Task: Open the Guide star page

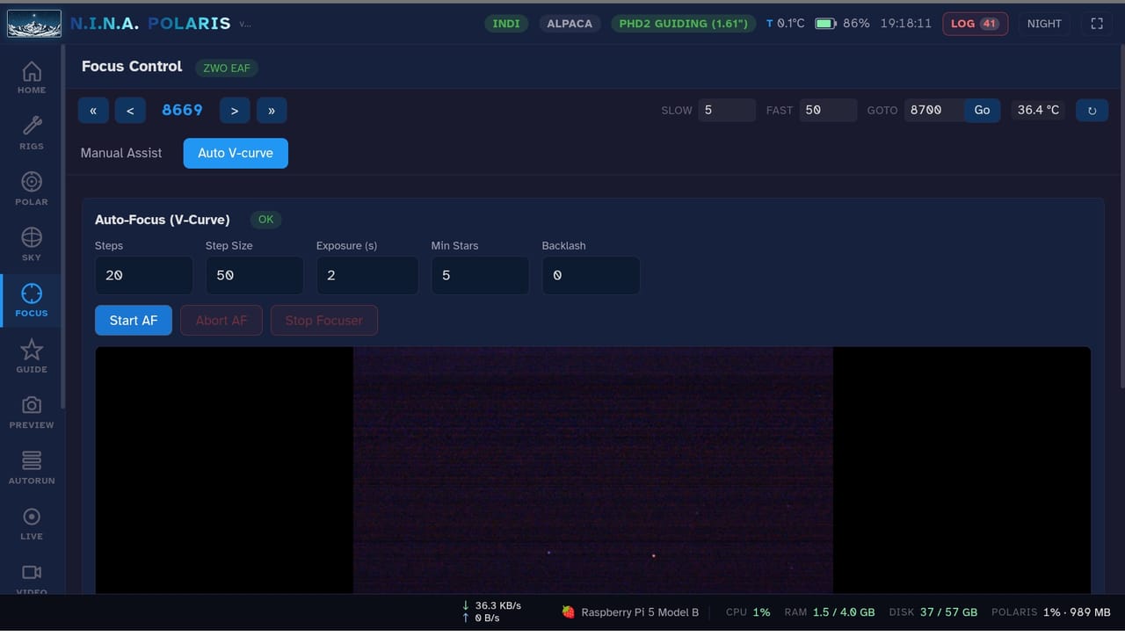Action: (x=32, y=357)
